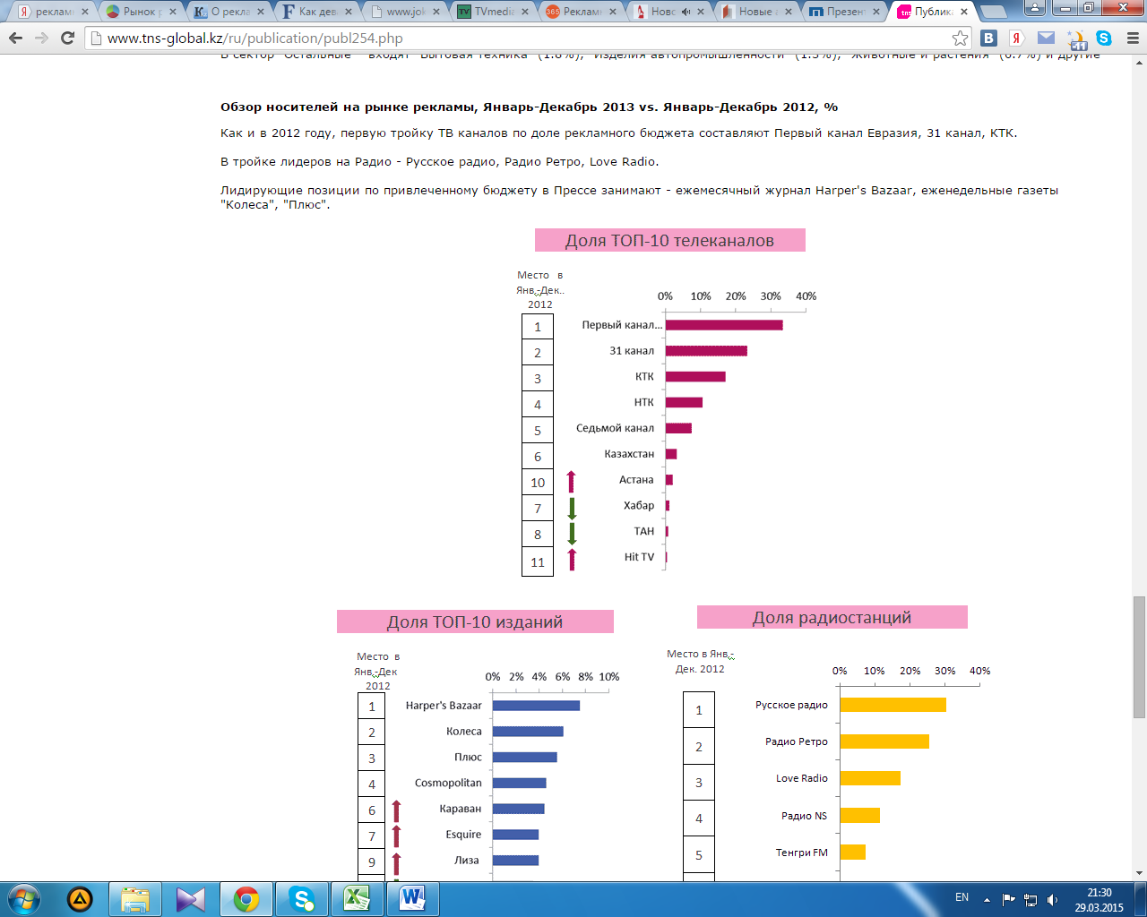Open Windows Explorer from the taskbar
Viewport: 1147px width, 917px height.
coord(135,898)
